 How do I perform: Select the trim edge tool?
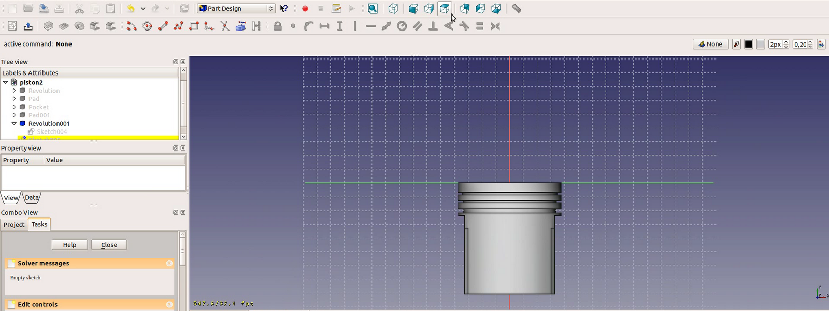[225, 26]
